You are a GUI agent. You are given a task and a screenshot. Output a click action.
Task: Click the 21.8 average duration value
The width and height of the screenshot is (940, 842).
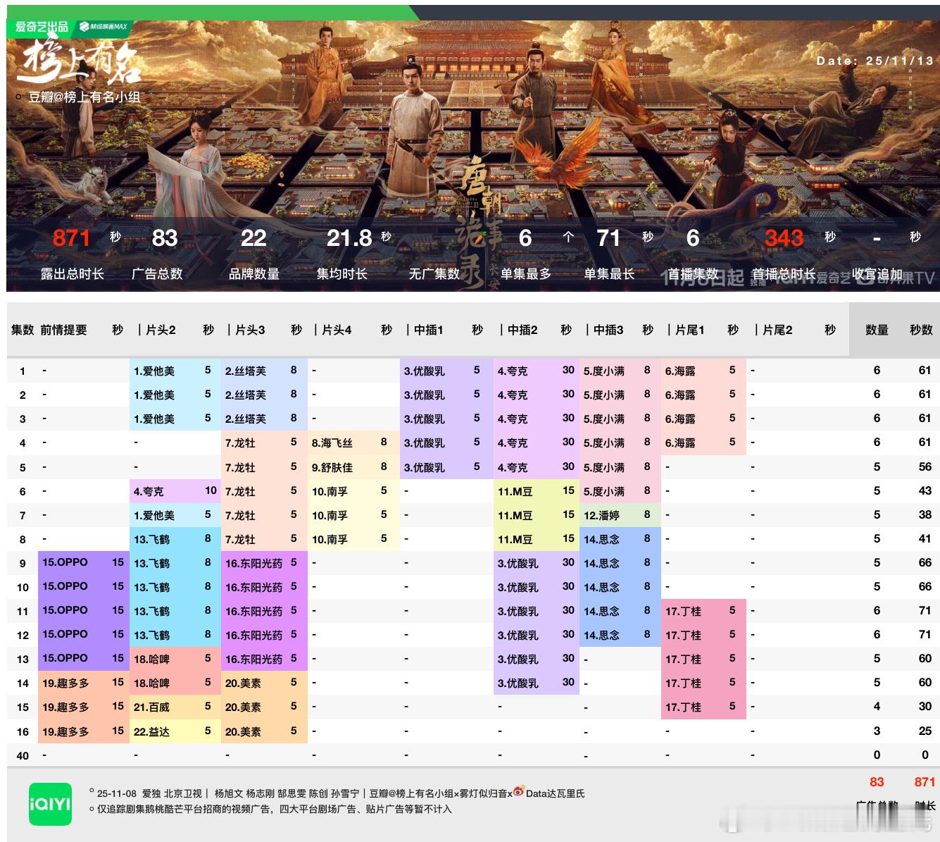click(x=349, y=238)
